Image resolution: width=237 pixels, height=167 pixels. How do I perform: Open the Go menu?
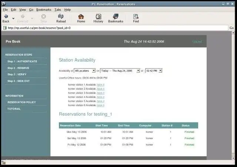tap(31, 10)
